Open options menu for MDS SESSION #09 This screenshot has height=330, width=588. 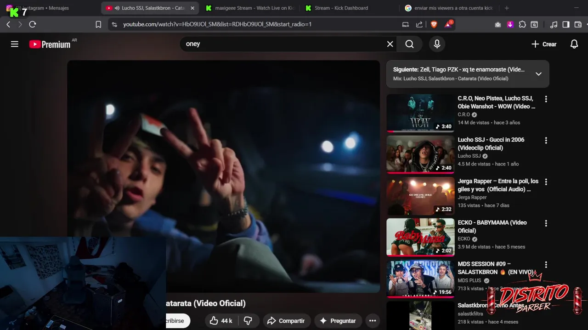point(546,264)
